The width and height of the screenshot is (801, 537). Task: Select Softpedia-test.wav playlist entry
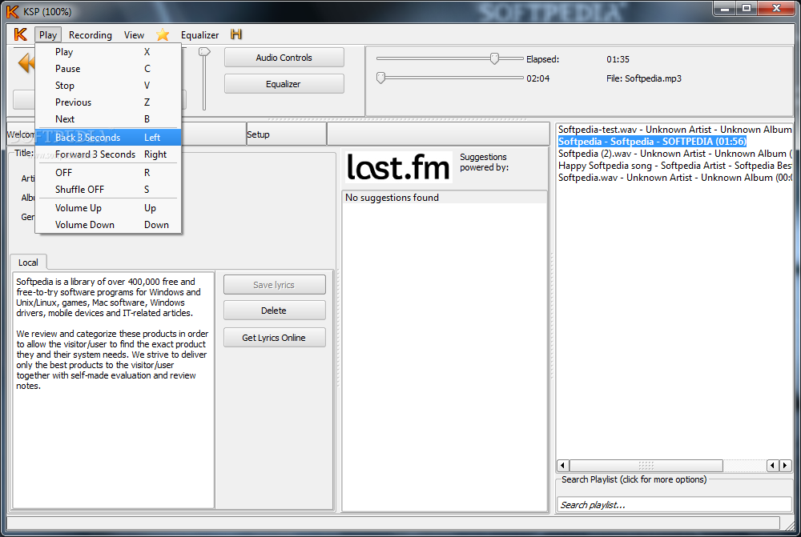(x=674, y=130)
